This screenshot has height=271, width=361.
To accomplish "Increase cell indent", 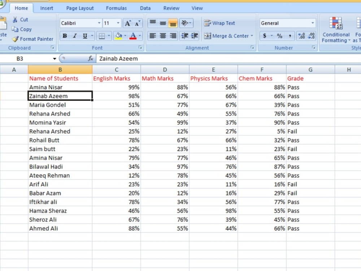I will pos(195,36).
